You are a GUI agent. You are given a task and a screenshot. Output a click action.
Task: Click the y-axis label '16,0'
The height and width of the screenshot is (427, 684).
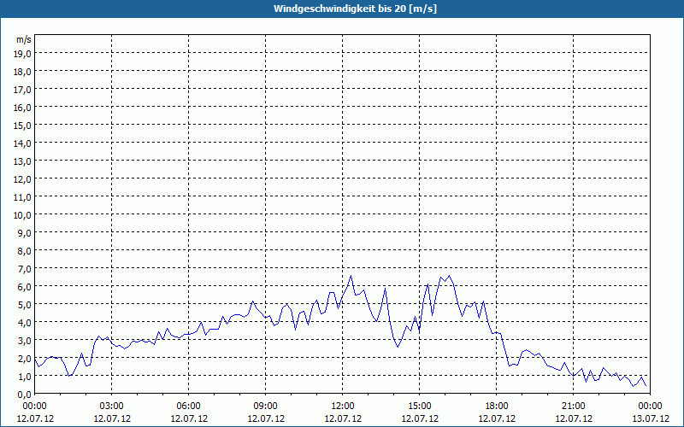coord(23,108)
